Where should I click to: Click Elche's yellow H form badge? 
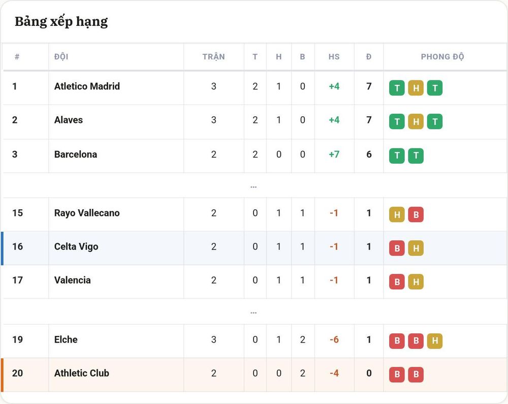point(435,341)
